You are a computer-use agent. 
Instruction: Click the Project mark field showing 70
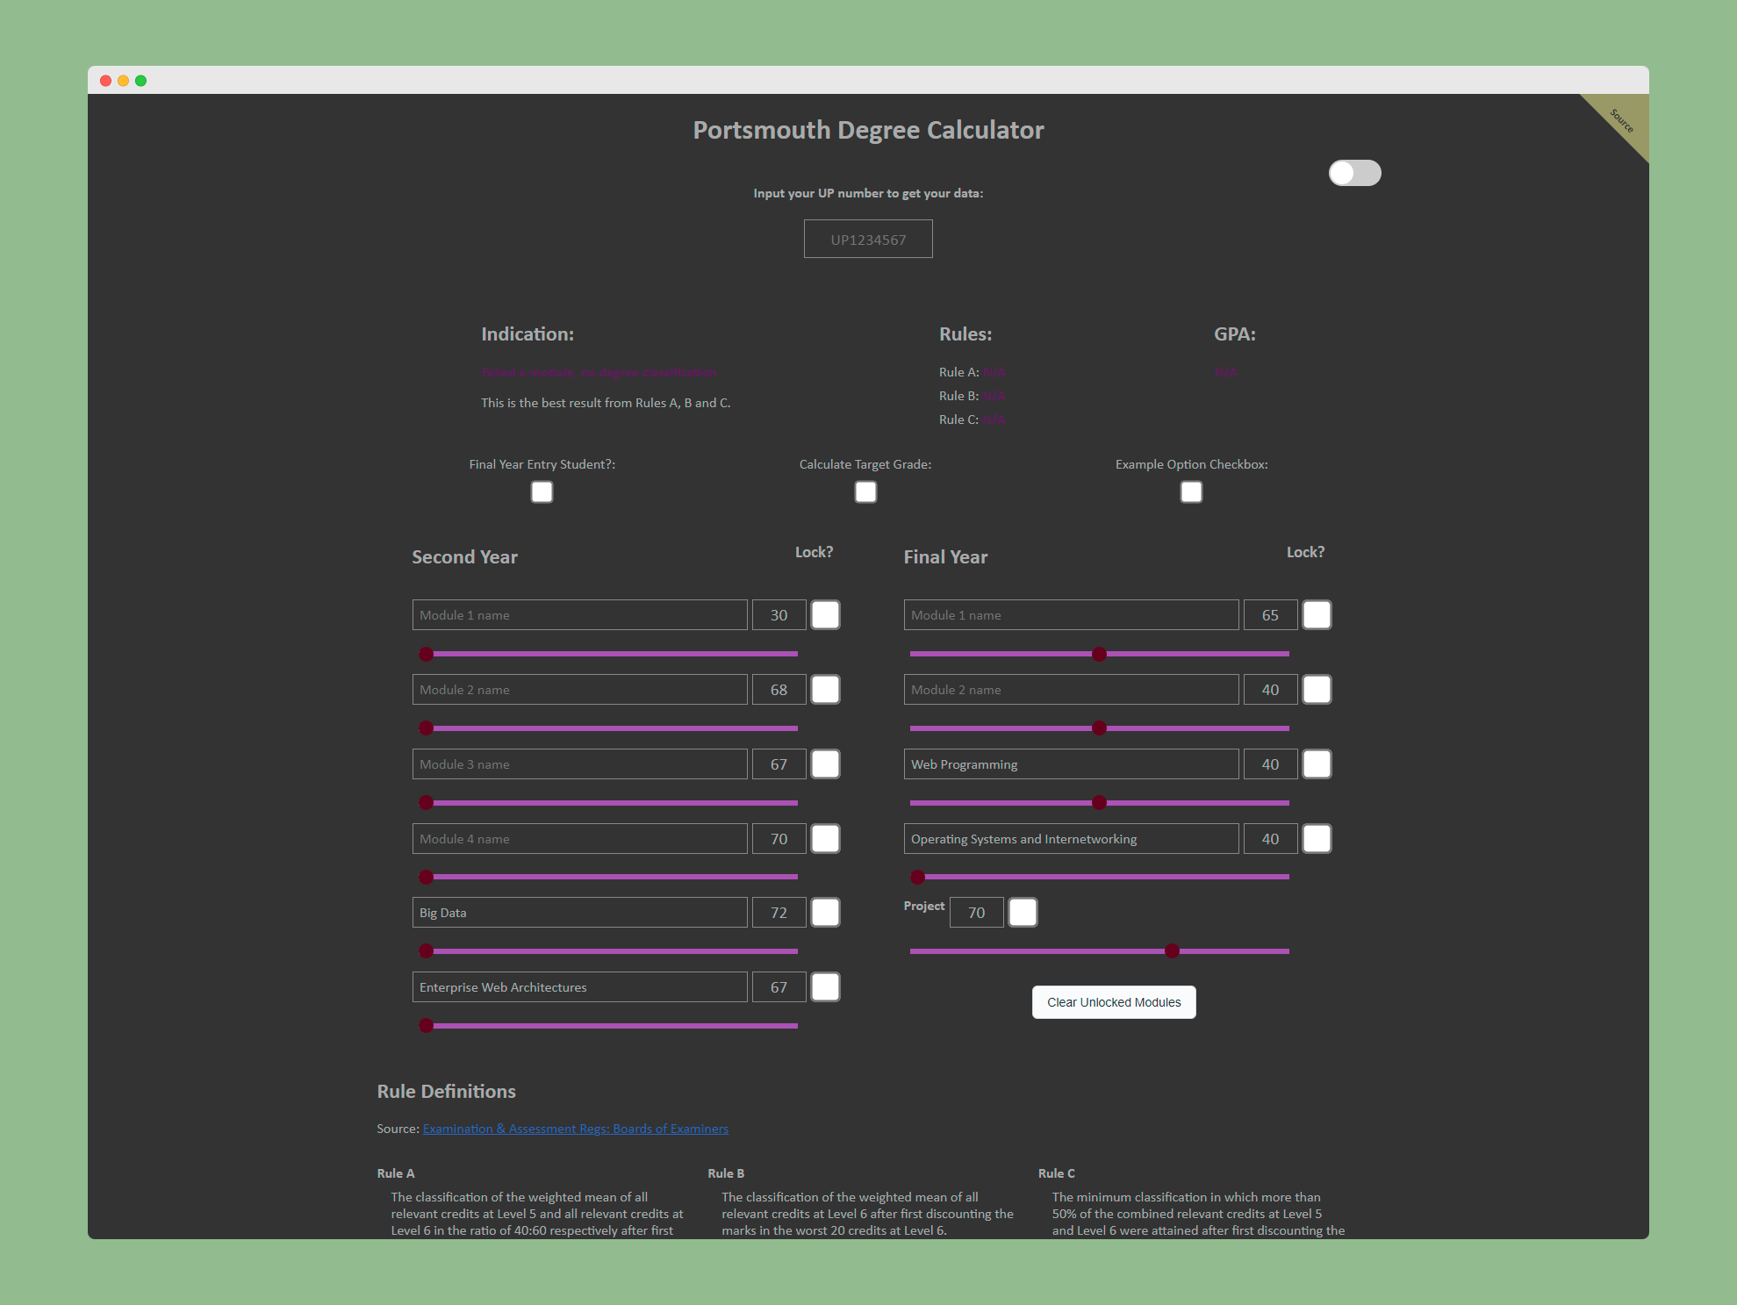click(x=976, y=913)
